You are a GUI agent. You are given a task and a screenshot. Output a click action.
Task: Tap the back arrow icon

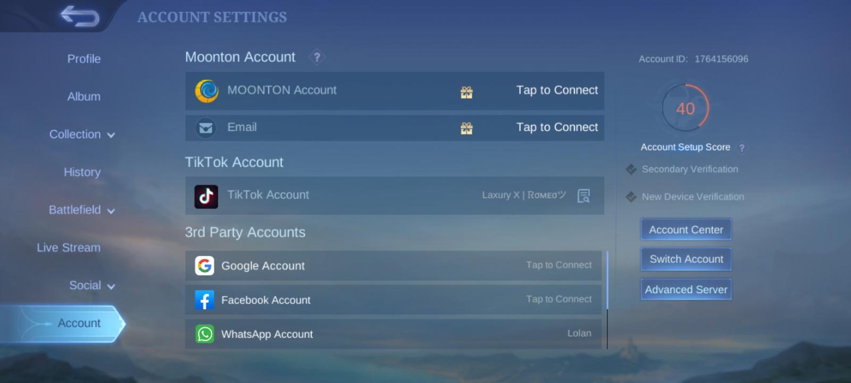coord(80,16)
